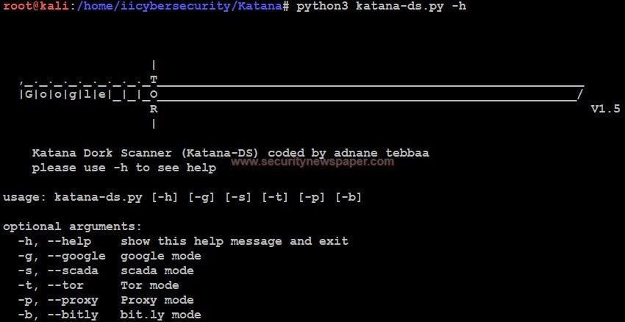Click the -g, --google option
This screenshot has width=625, height=322.
tap(62, 257)
